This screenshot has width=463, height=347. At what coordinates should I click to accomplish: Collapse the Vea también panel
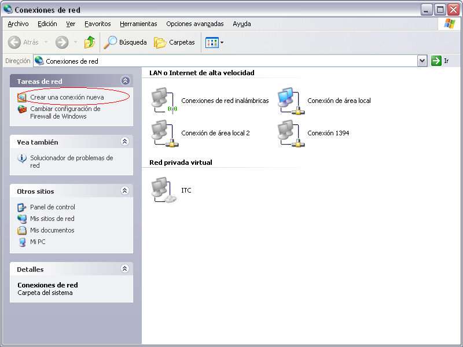pyautogui.click(x=124, y=142)
